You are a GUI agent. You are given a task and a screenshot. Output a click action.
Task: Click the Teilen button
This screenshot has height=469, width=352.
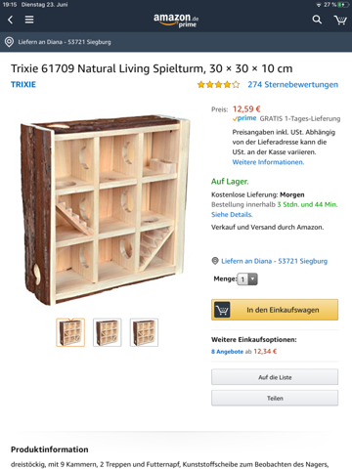(x=275, y=398)
